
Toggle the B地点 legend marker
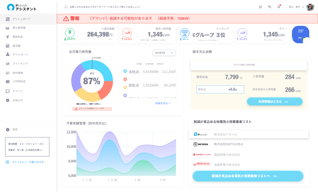125,87
